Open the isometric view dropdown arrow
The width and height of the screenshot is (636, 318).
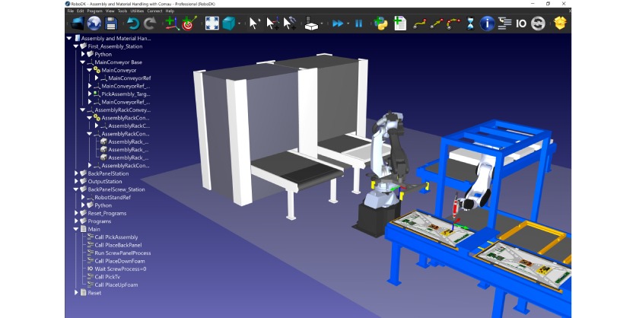240,24
